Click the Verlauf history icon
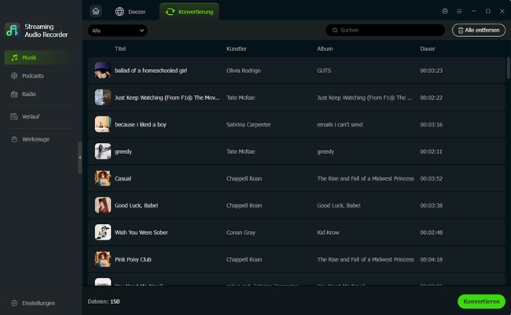This screenshot has height=315, width=511. coord(14,116)
